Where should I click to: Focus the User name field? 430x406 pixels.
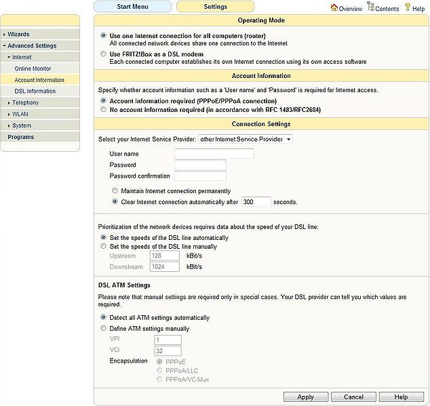214,154
